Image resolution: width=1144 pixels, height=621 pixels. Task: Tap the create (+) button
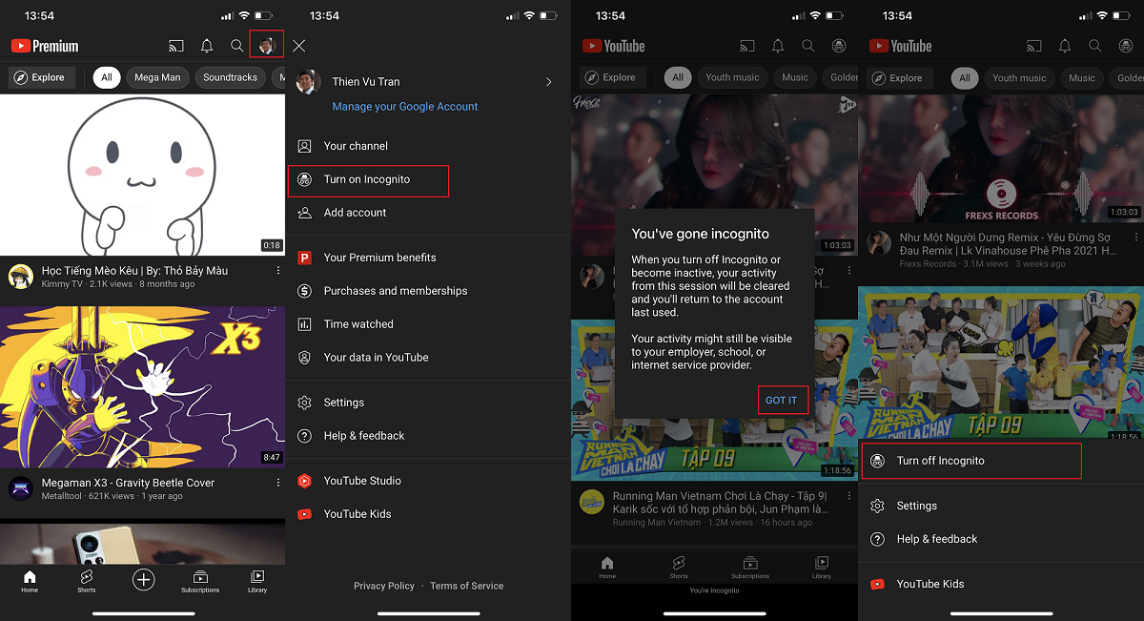143,579
